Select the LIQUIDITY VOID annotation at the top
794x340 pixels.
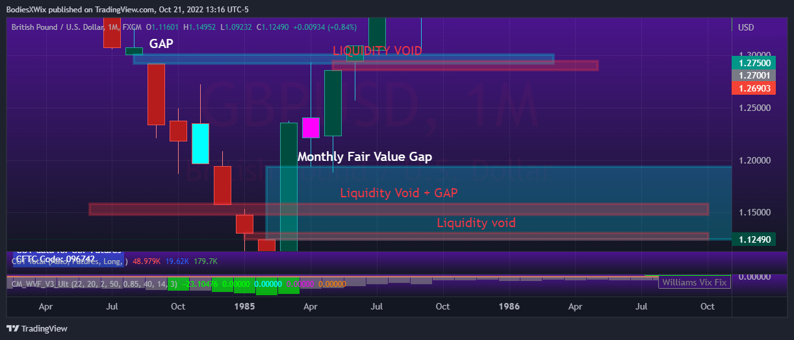378,51
